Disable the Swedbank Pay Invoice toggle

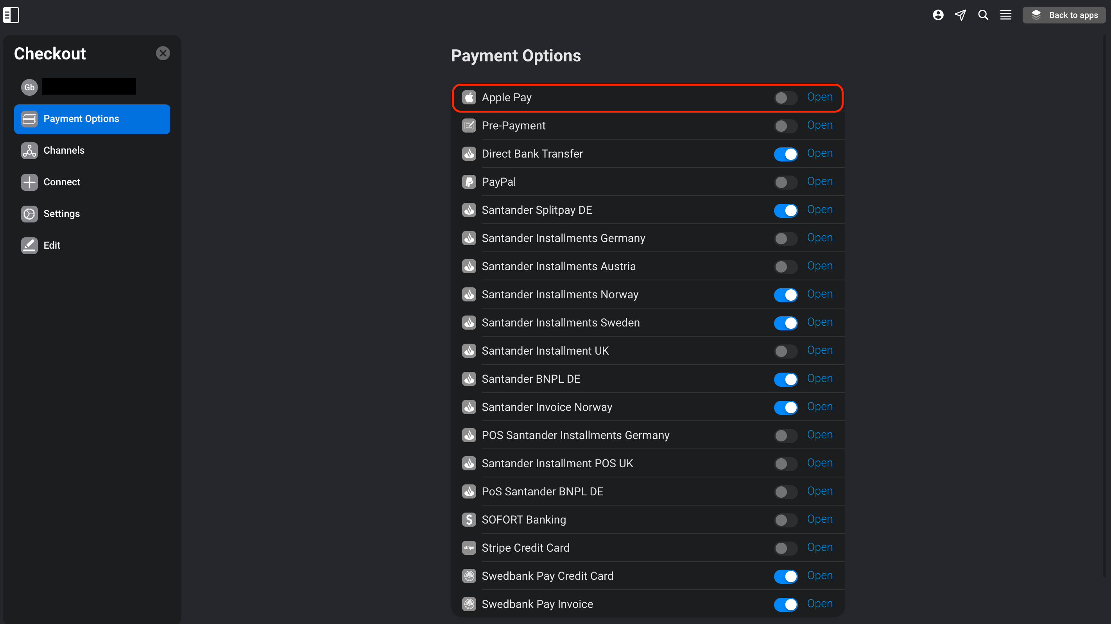tap(785, 604)
